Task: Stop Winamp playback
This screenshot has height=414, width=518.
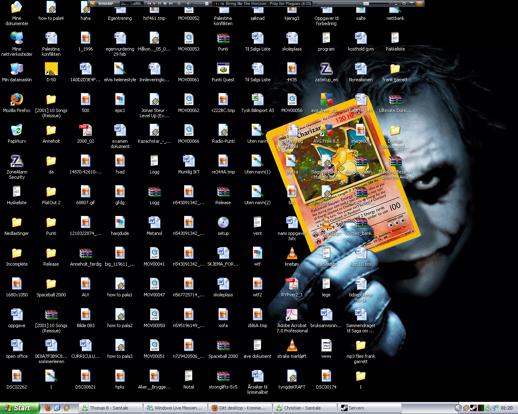Action: click(x=165, y=3)
